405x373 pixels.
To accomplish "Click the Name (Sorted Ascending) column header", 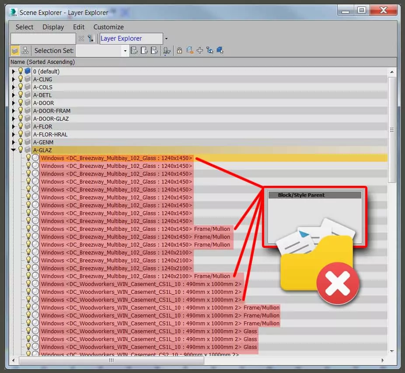I will tap(43, 62).
